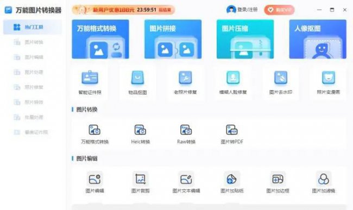Maximize the application window
Viewport: 353px width, 210px height.
tap(332, 10)
